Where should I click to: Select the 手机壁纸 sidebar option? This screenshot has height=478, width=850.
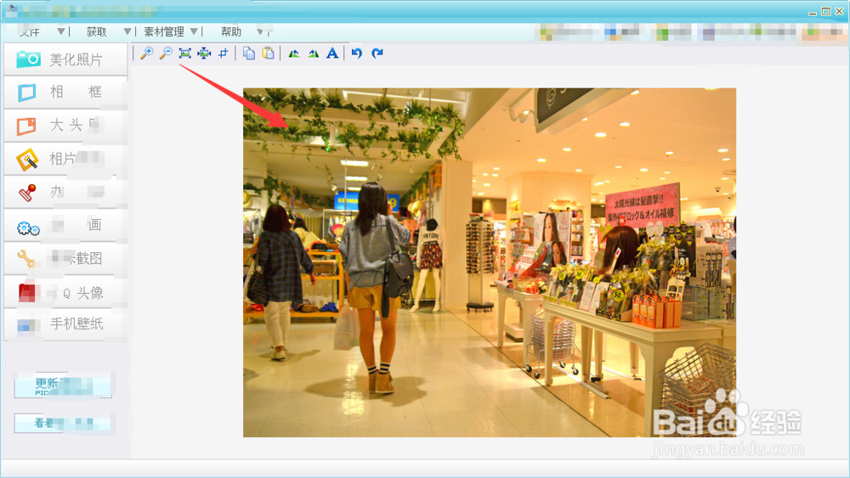tap(65, 323)
